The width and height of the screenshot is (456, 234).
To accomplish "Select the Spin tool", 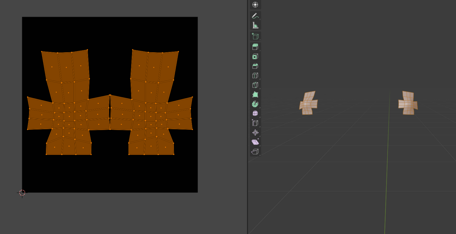I will pyautogui.click(x=255, y=104).
